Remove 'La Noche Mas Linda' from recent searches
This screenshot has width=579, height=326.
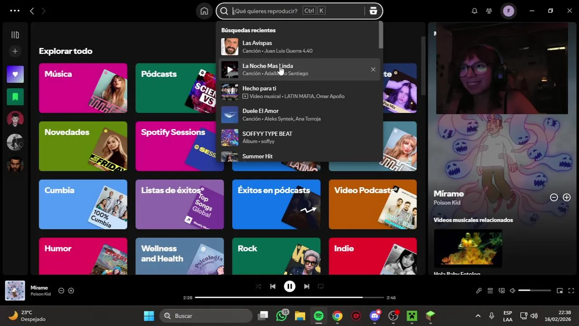373,70
